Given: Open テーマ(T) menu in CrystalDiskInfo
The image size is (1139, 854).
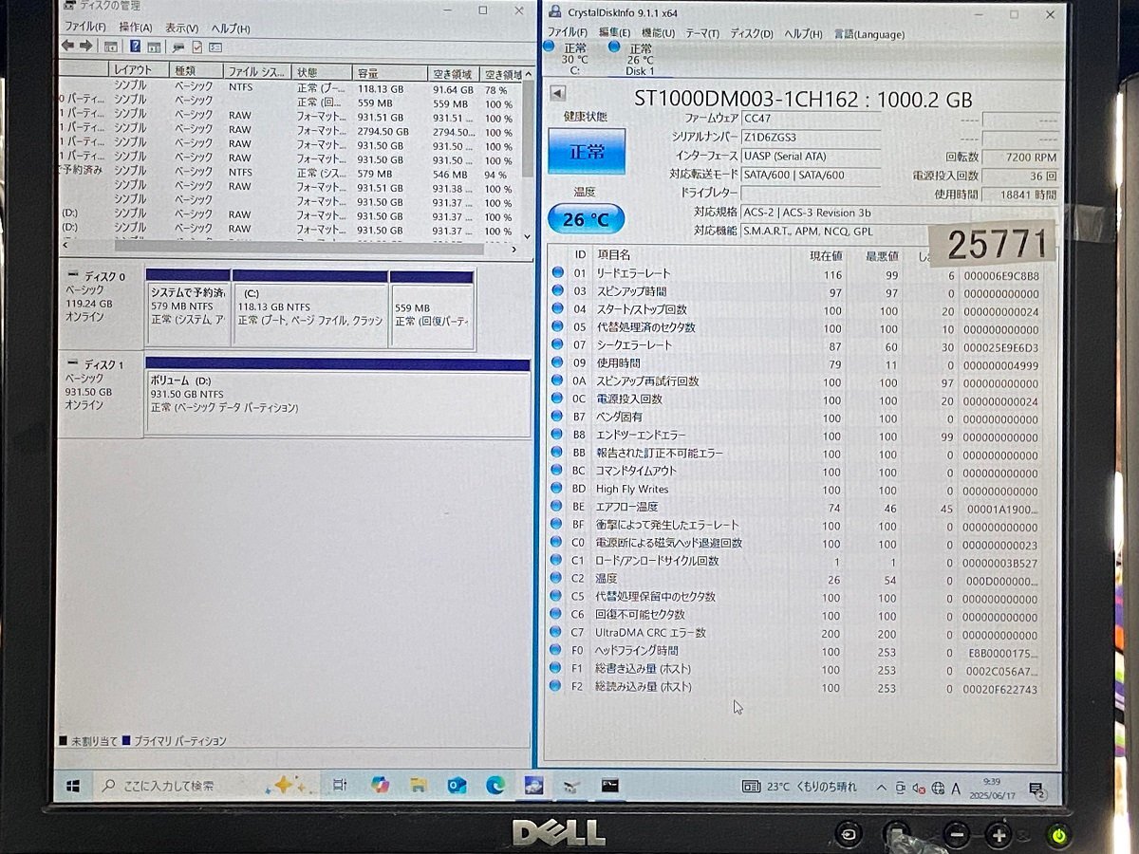Looking at the screenshot, I should 702,33.
